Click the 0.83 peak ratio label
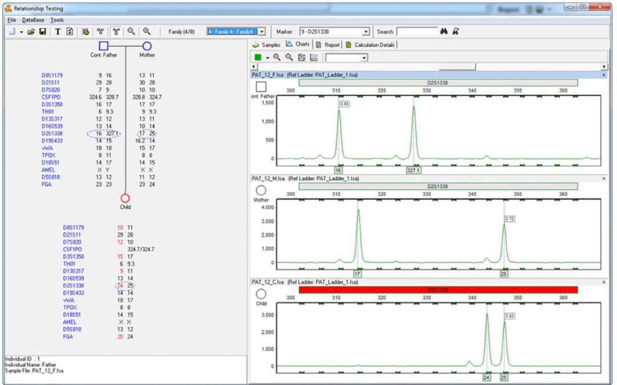617x385 pixels. (x=510, y=316)
